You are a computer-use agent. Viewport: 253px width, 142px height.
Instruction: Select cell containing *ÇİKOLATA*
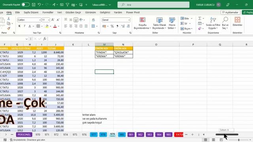[123, 52]
